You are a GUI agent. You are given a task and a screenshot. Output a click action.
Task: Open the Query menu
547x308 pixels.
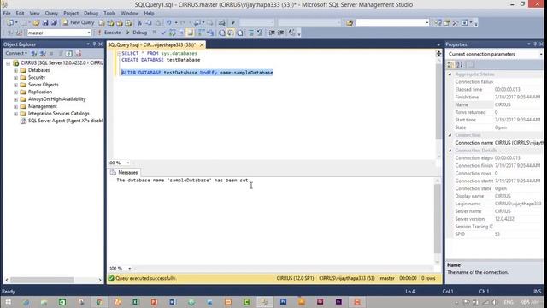click(51, 14)
